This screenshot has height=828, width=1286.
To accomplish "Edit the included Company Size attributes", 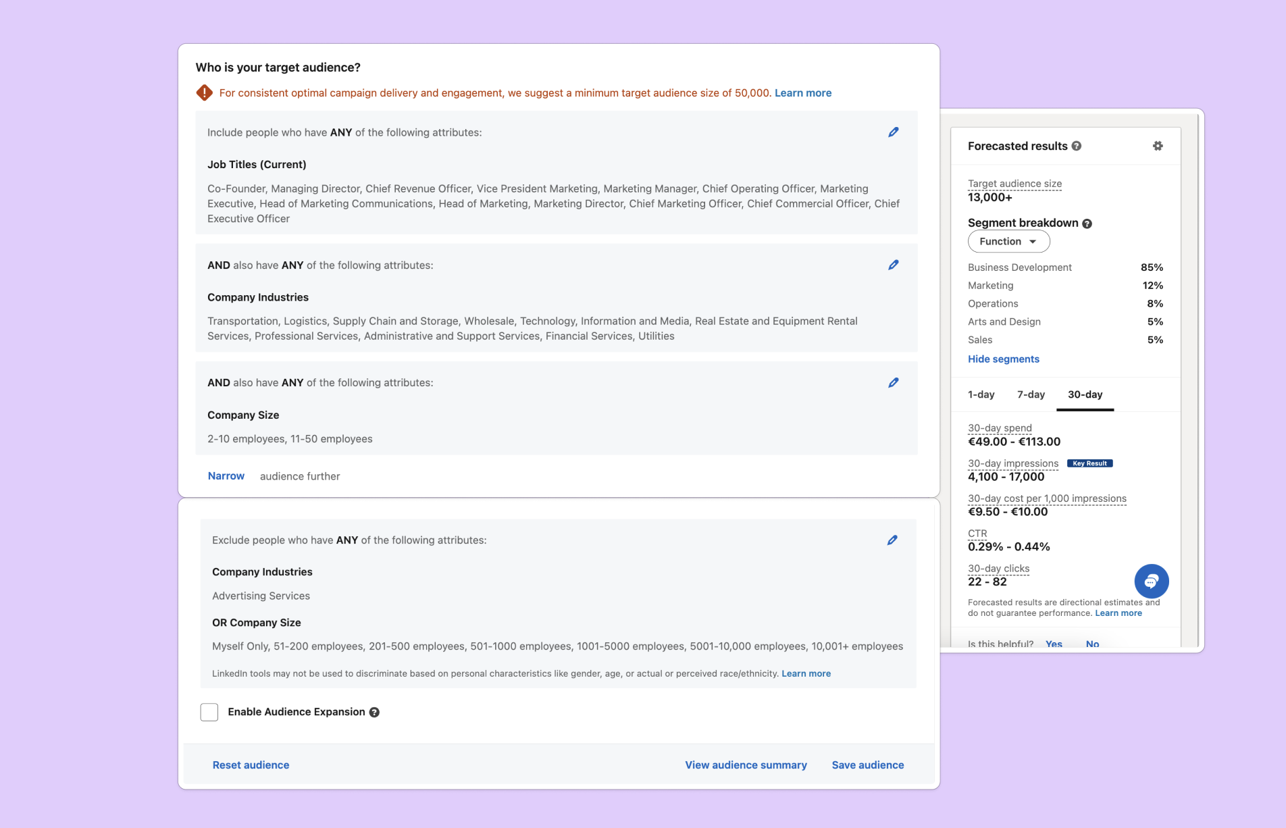I will click(x=893, y=383).
